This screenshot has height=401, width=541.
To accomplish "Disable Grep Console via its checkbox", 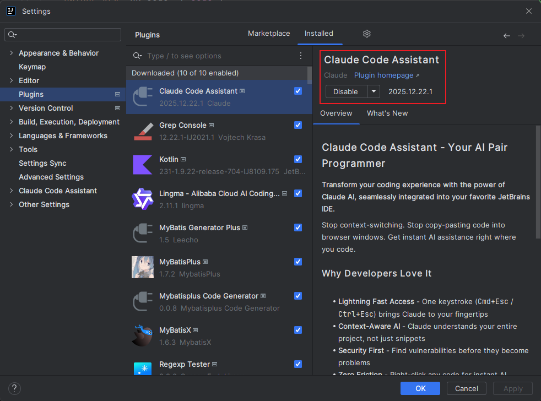I will click(x=298, y=125).
